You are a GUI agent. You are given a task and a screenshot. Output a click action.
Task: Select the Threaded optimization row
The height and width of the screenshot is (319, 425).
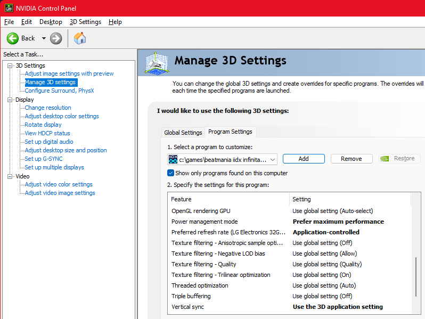click(x=290, y=285)
